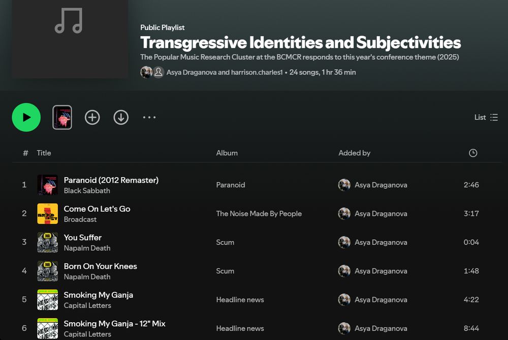Open the Paranoid album cover preview beside Play
The height and width of the screenshot is (340, 508).
coord(62,117)
